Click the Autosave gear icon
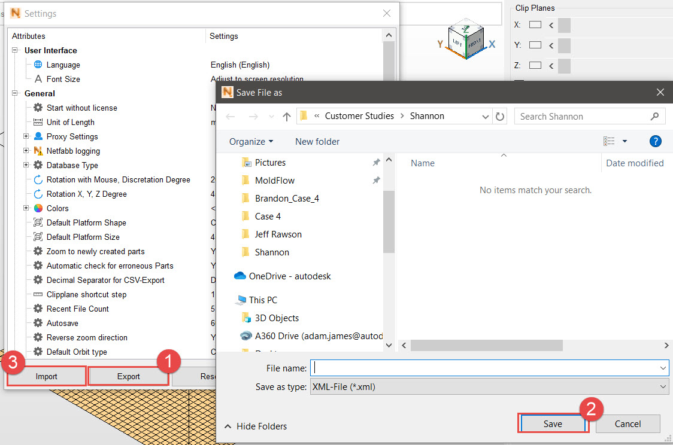Screen dimensions: 673x445 38,323
